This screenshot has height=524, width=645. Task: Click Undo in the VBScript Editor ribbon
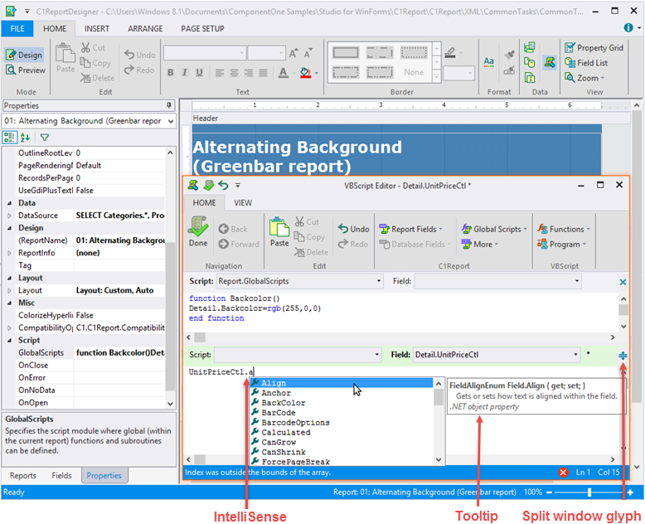pos(354,229)
